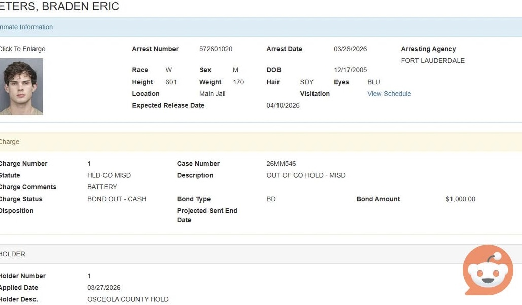Click the Case Number label
522x305 pixels.
point(198,164)
